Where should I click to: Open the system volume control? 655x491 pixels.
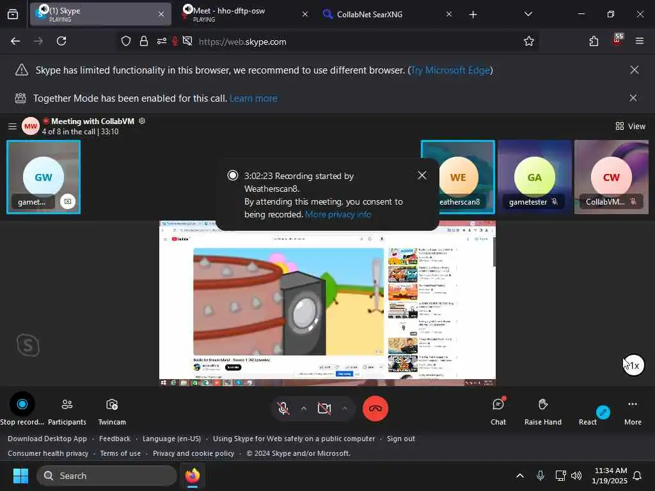coord(576,476)
